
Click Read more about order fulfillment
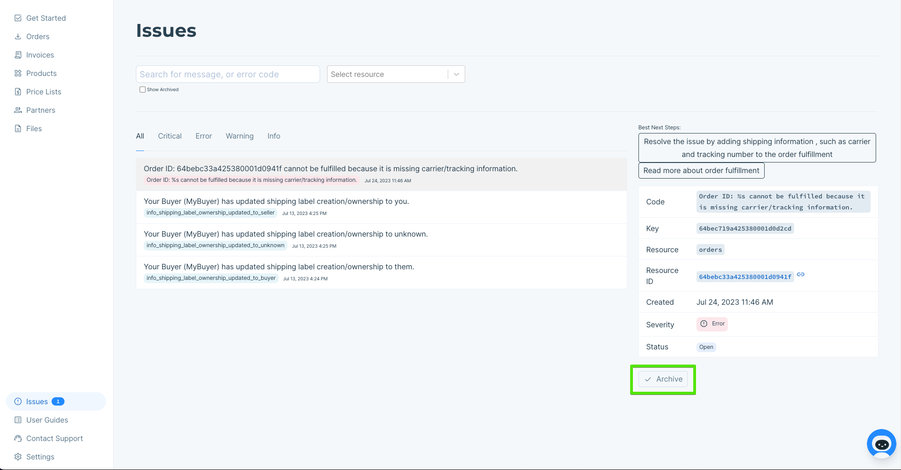point(701,170)
